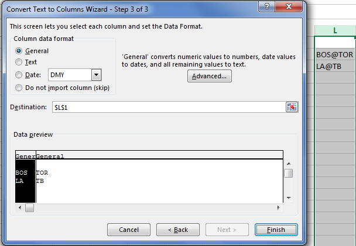Choose the Text data format option
This screenshot has width=356, height=246.
click(19, 62)
